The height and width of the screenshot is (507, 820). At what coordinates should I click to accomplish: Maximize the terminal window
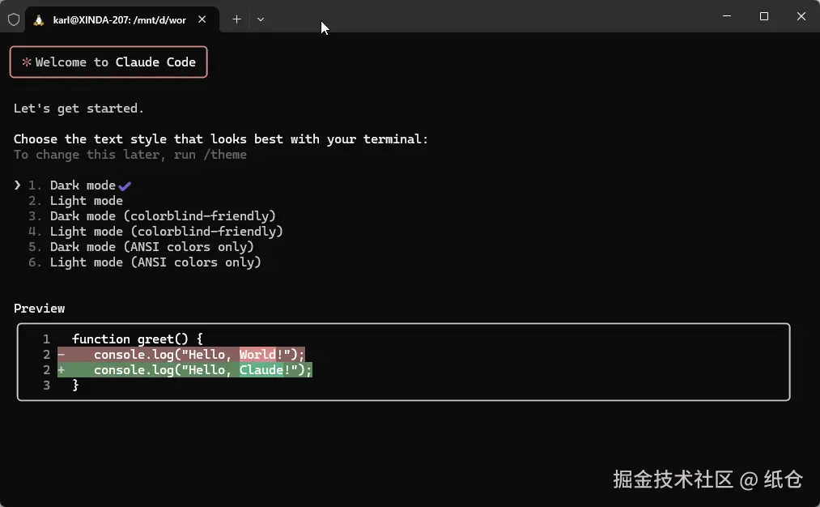pyautogui.click(x=764, y=16)
